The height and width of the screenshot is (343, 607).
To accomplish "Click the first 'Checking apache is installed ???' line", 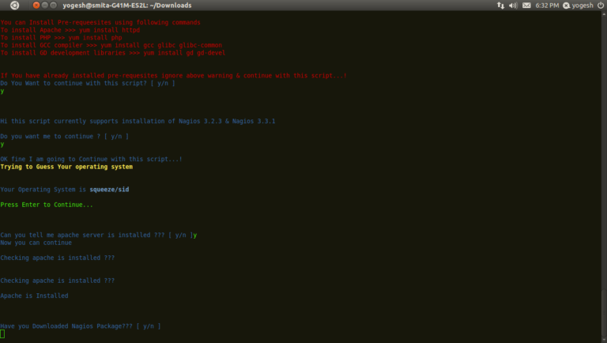I will (57, 258).
